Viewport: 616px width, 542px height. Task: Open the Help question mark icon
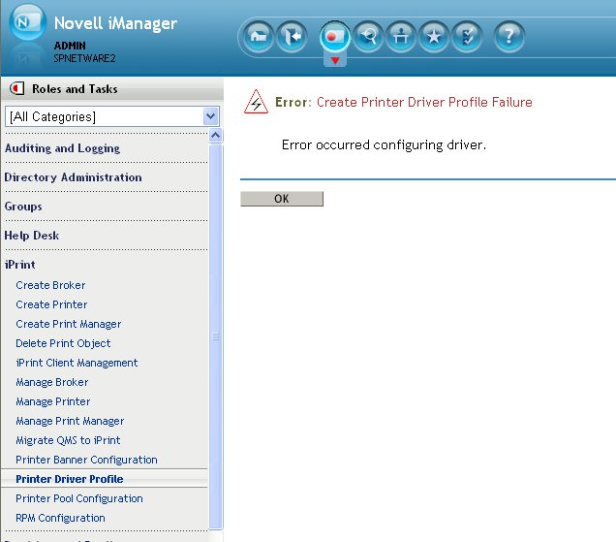[x=508, y=37]
